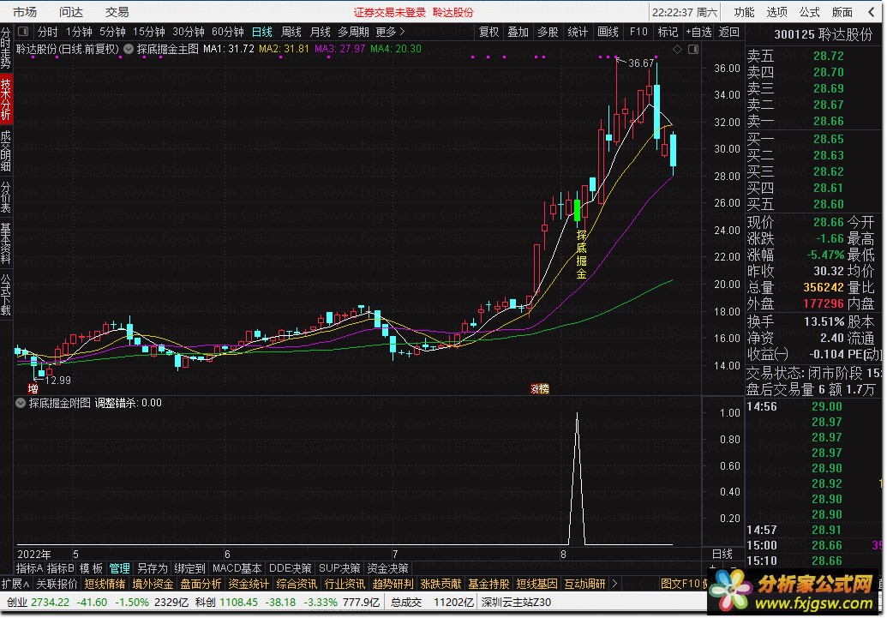Click the 增 marker icon below the chart
This screenshot has height=618, width=887.
[x=33, y=389]
